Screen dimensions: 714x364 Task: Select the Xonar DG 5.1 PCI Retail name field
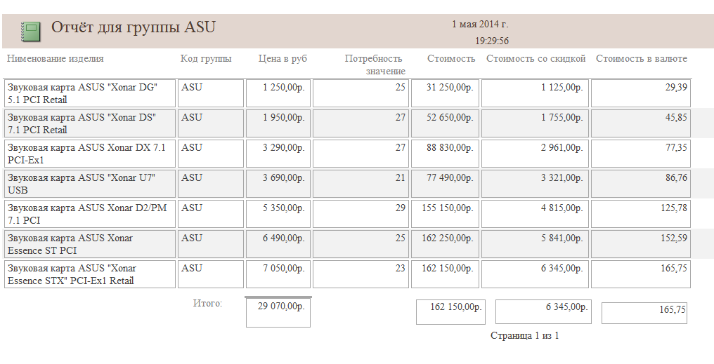coord(90,93)
